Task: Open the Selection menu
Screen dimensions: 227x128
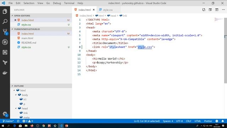Action: tap(29, 3)
